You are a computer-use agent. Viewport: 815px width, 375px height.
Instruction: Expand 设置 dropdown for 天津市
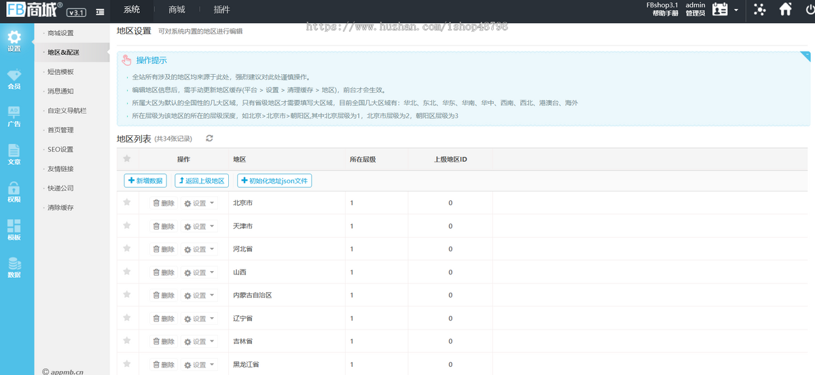coord(199,226)
